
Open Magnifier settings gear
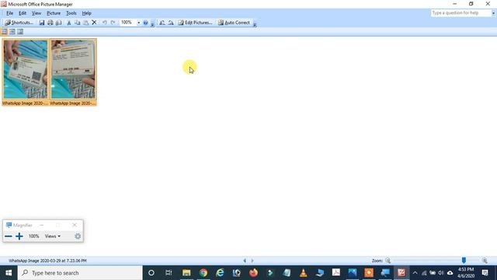[x=78, y=236]
